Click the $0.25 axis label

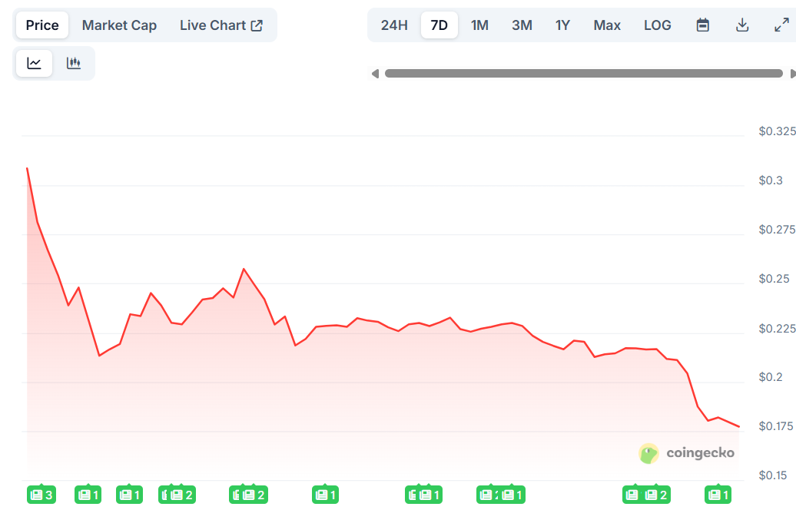click(774, 279)
